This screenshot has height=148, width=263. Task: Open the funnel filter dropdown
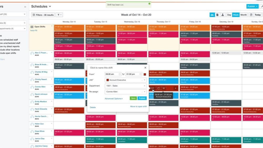click(59, 15)
